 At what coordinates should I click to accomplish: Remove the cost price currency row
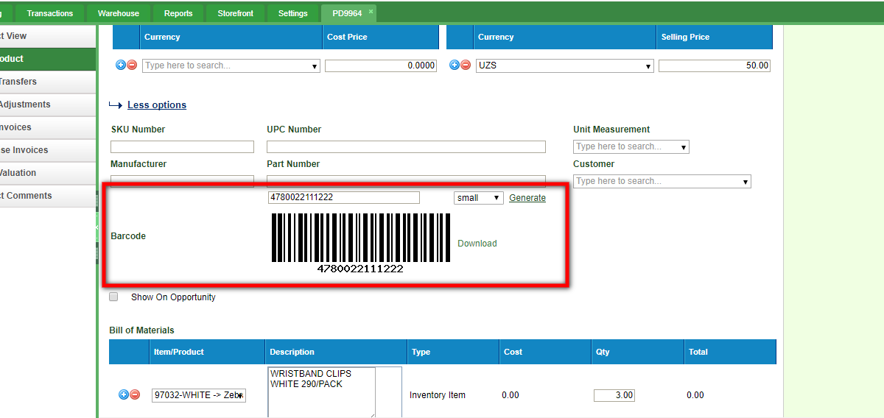pos(132,65)
